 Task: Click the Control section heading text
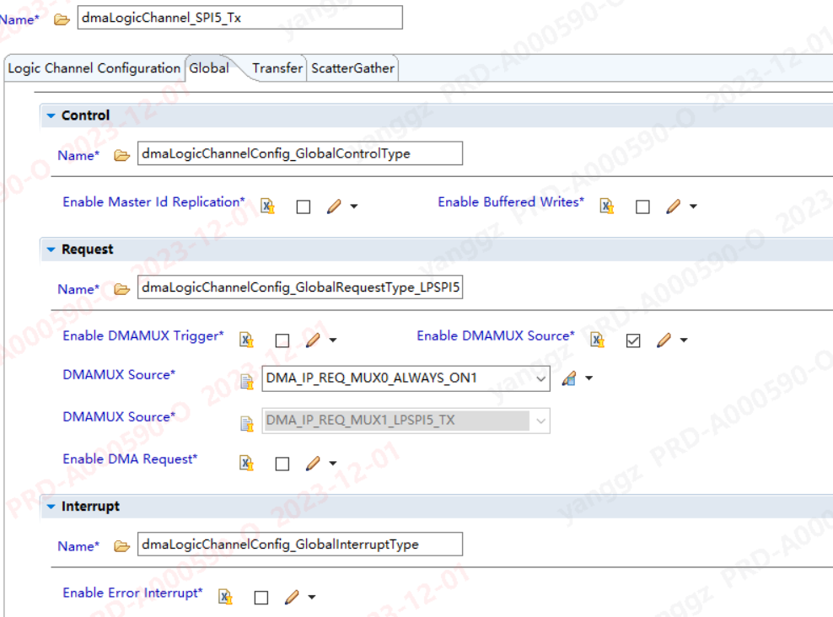coord(85,115)
